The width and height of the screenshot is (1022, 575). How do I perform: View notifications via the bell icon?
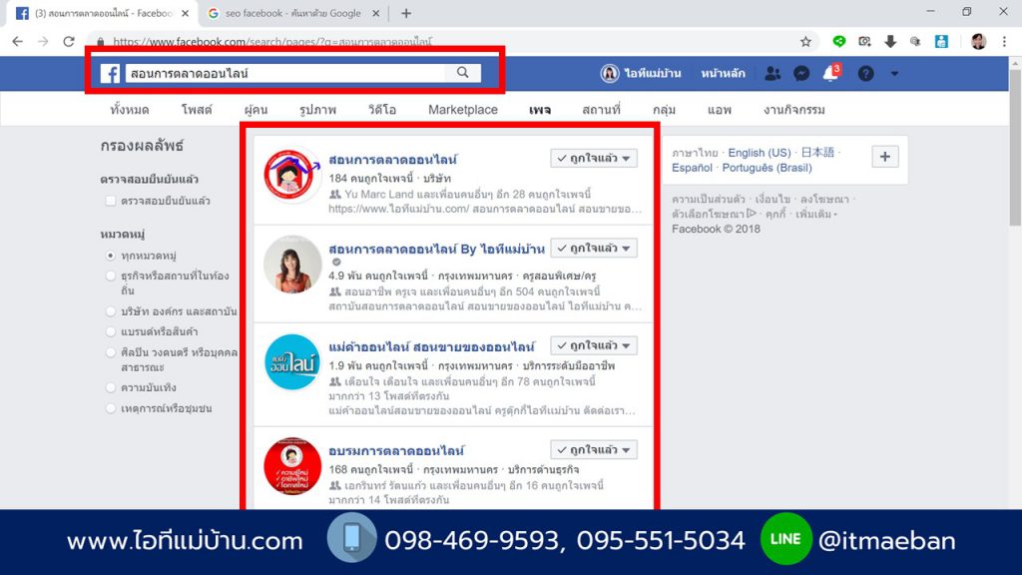point(830,73)
